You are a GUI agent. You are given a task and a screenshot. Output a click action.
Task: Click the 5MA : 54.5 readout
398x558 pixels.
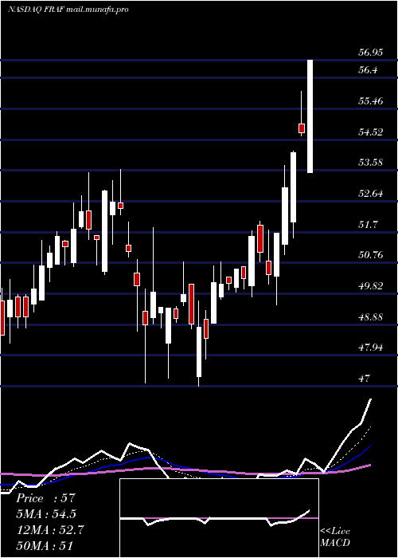coord(46,514)
